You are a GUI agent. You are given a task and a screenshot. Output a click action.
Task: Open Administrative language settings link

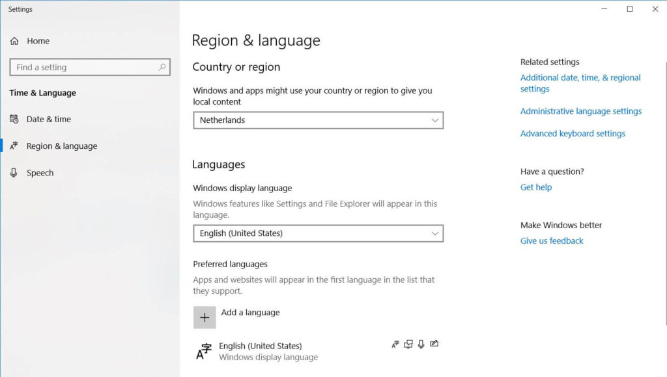(x=580, y=111)
